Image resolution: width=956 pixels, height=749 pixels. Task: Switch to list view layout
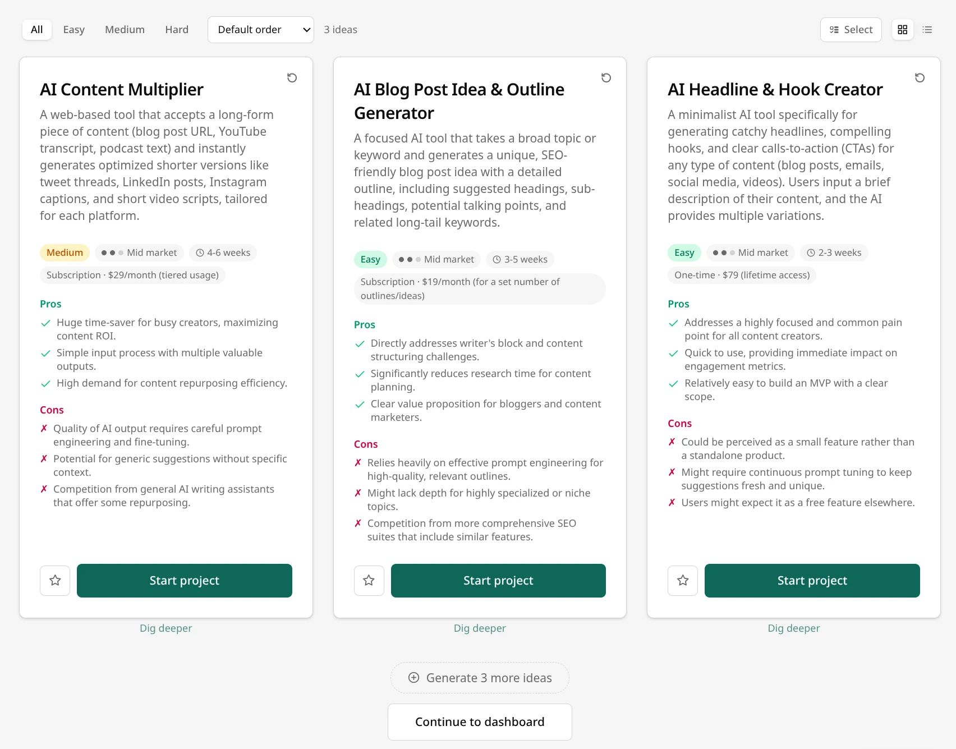(927, 29)
